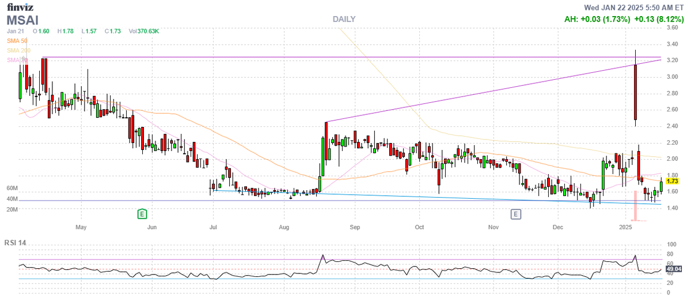
Task: Click the Jan 21 date label
Action: tap(15, 30)
